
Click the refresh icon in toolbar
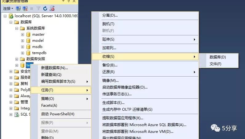[x=45, y=8]
